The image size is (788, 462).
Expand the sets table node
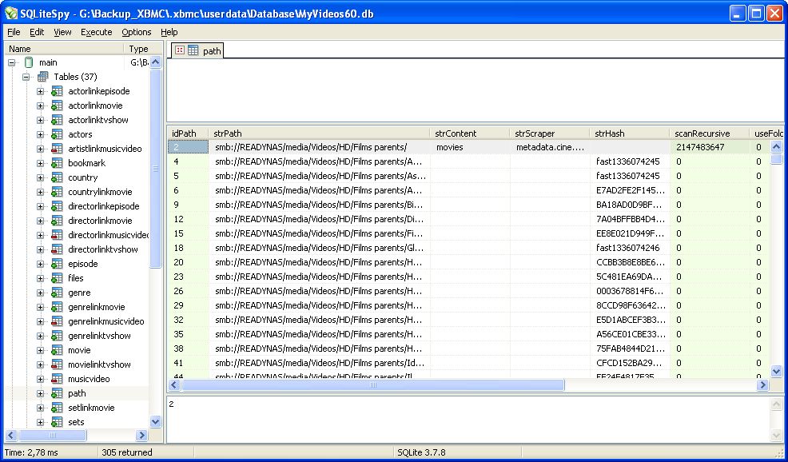41,423
